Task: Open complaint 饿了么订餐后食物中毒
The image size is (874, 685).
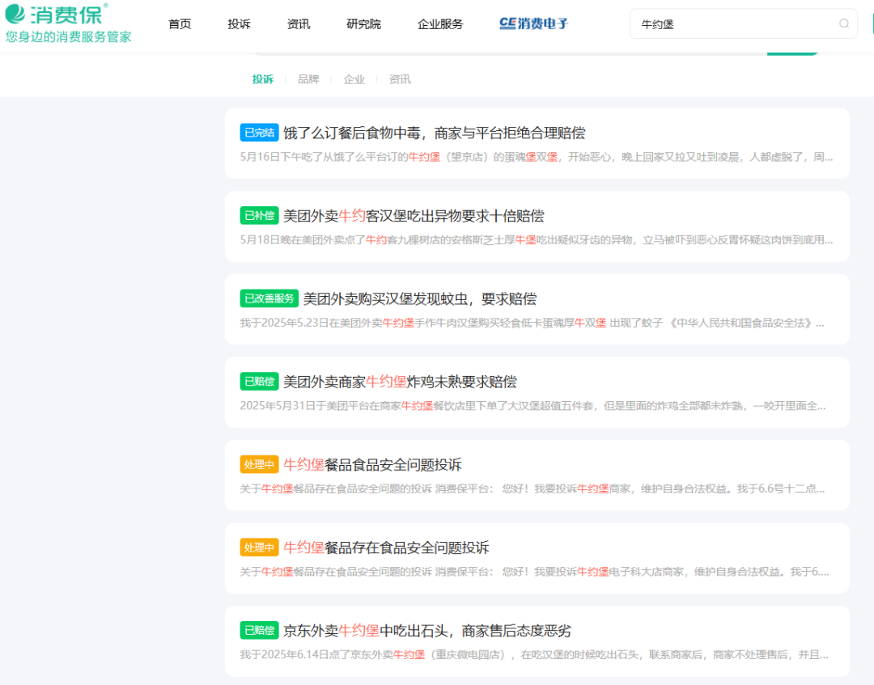Action: coord(435,133)
